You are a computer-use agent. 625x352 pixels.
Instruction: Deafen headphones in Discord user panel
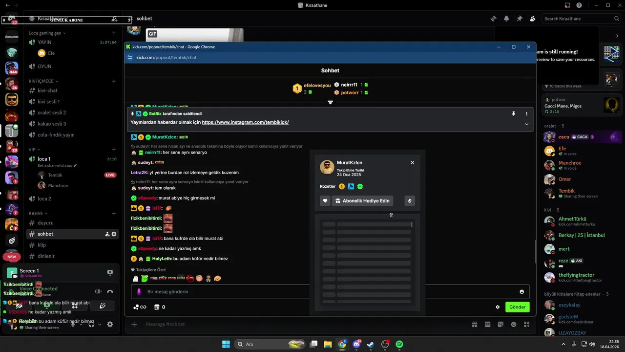91,324
